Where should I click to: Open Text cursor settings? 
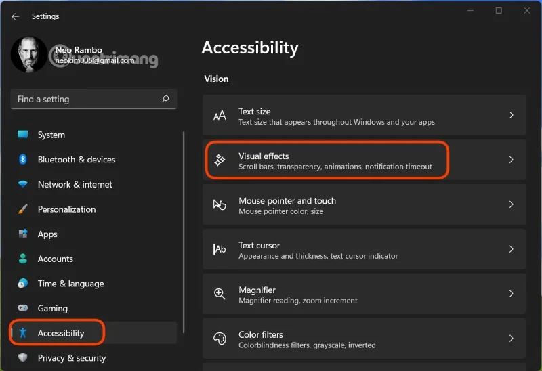click(364, 249)
